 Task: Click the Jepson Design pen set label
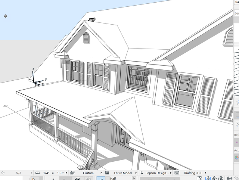(x=158, y=173)
